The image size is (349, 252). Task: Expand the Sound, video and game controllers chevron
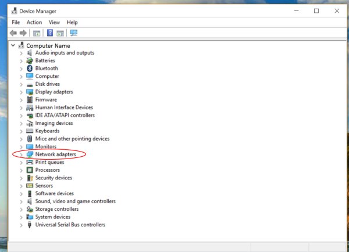click(x=21, y=202)
